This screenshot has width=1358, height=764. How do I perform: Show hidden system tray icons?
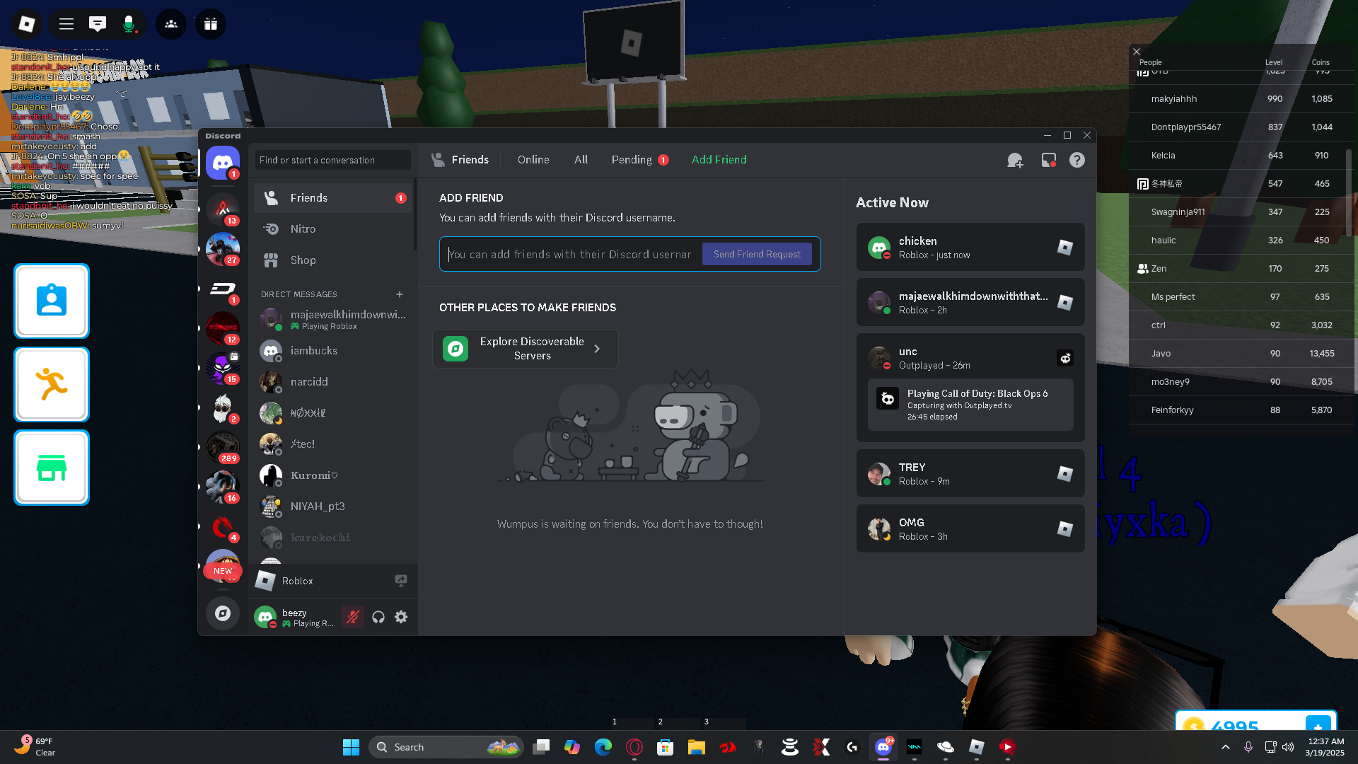click(x=1226, y=747)
